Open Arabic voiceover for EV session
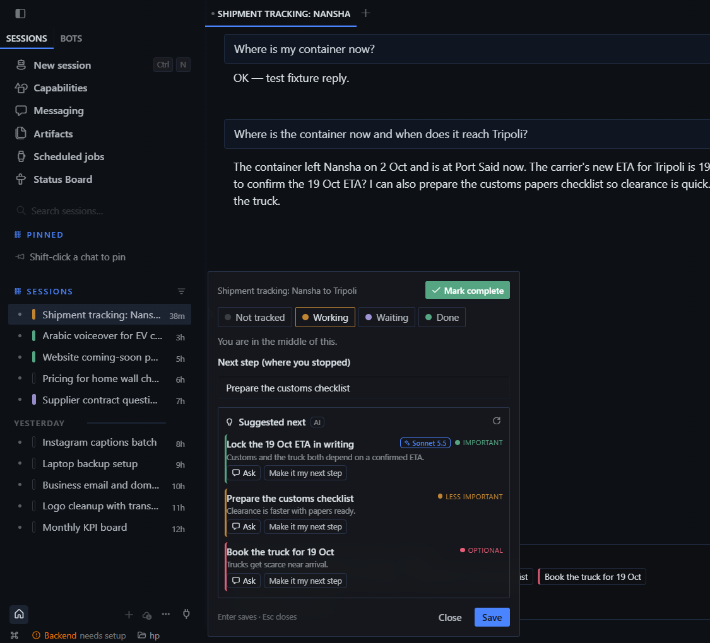The height and width of the screenshot is (643, 710). (x=100, y=336)
